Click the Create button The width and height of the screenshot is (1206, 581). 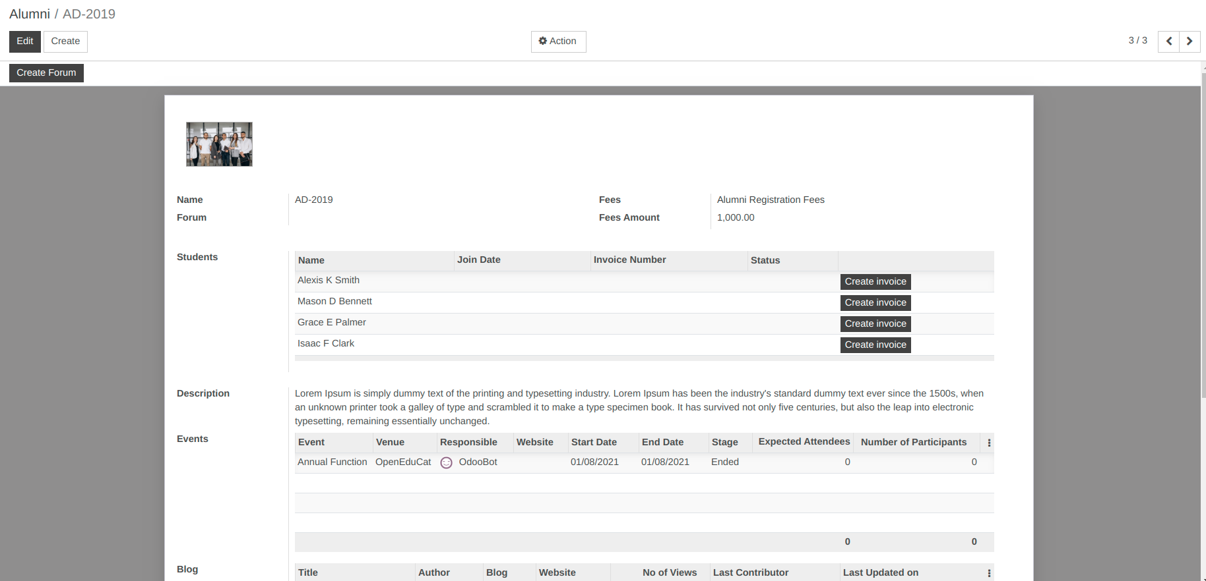(65, 41)
